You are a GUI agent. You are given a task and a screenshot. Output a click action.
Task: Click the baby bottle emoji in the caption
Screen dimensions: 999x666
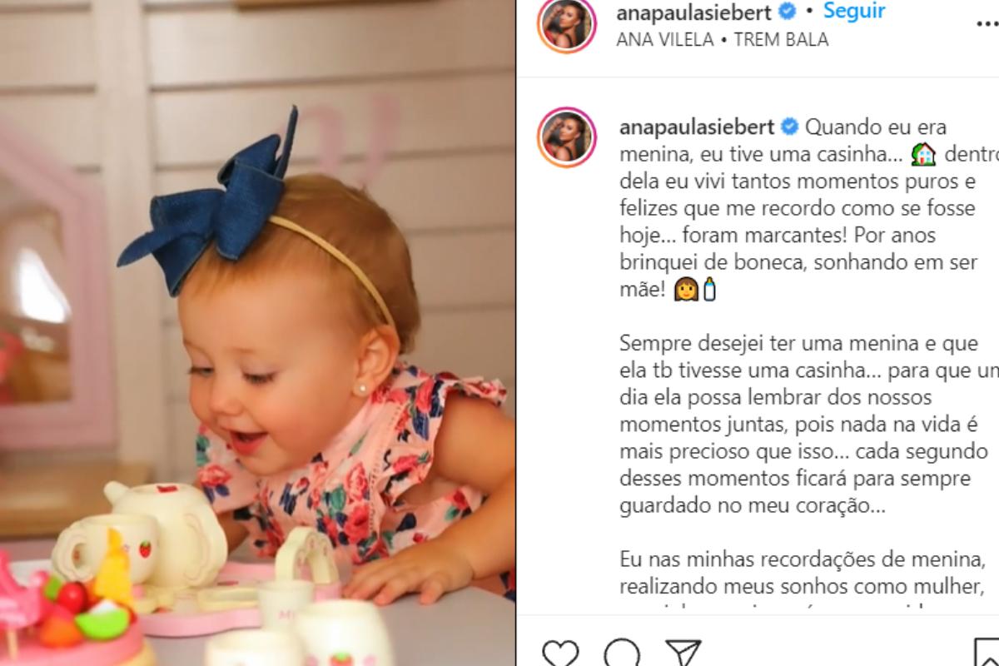tap(709, 289)
